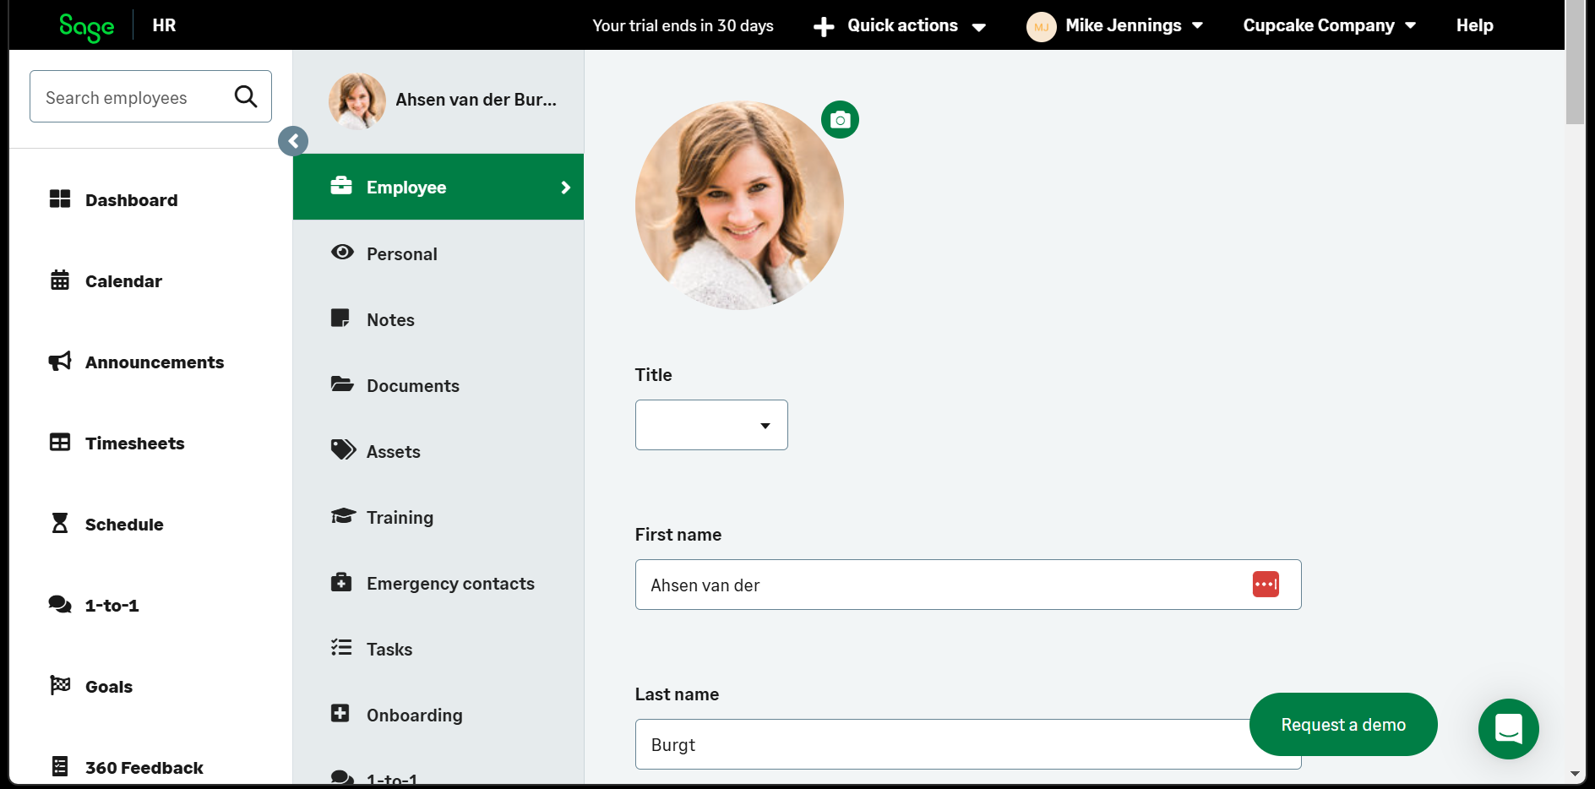Click the Dashboard grid icon
1595x789 pixels.
tap(60, 199)
